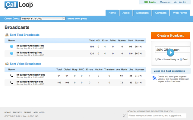
Task: Click the Failed column header
Action: [113, 40]
